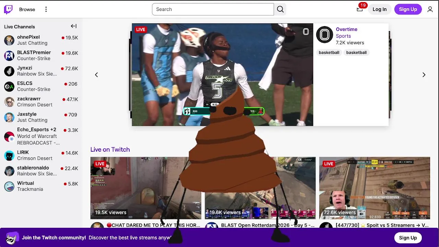Open the Overtime channel link
The height and width of the screenshot is (247, 439).
(346, 29)
